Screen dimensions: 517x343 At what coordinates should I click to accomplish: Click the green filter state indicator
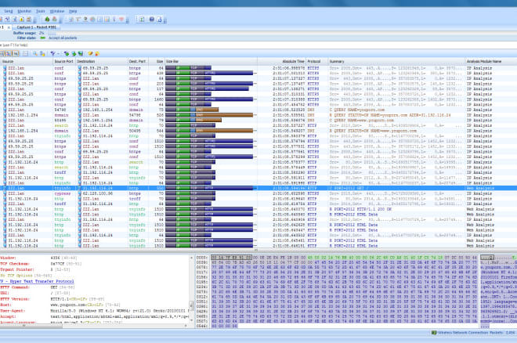coord(42,38)
